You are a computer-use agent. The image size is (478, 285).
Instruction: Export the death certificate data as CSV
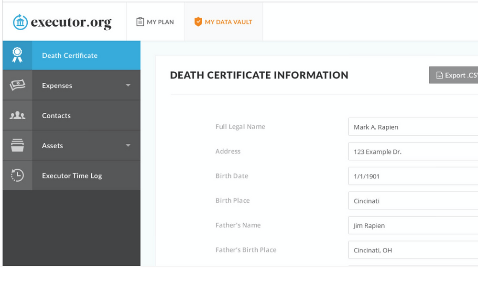(x=454, y=75)
